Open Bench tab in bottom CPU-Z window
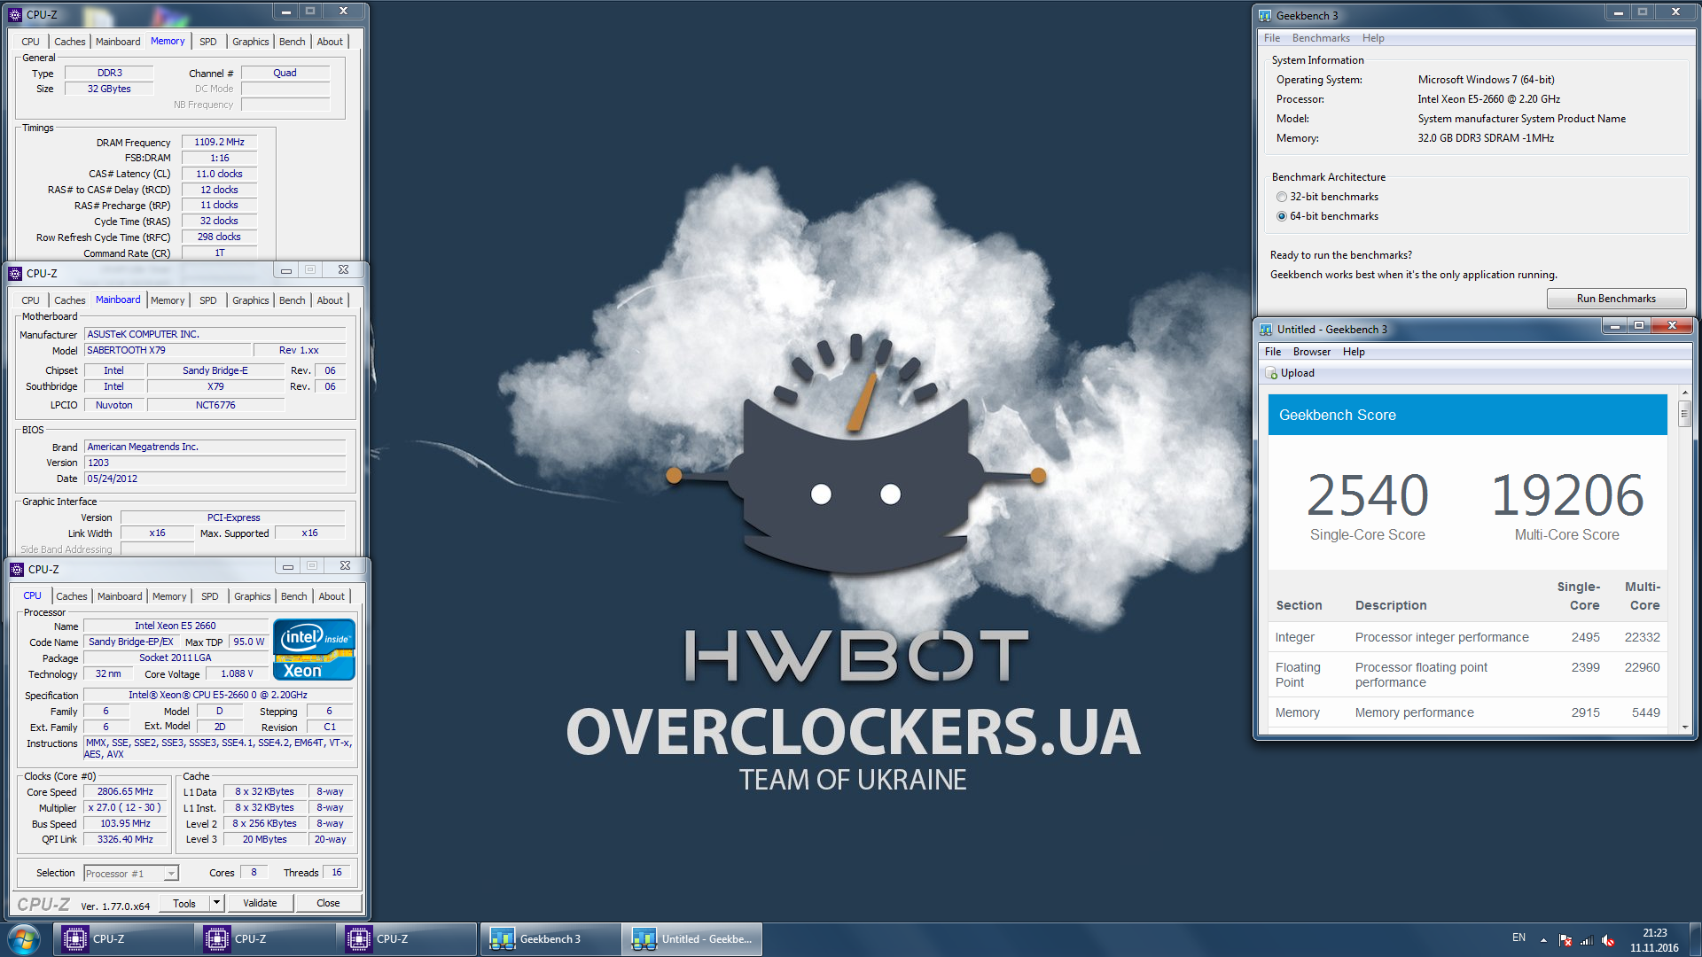Viewport: 1702px width, 957px height. click(294, 596)
